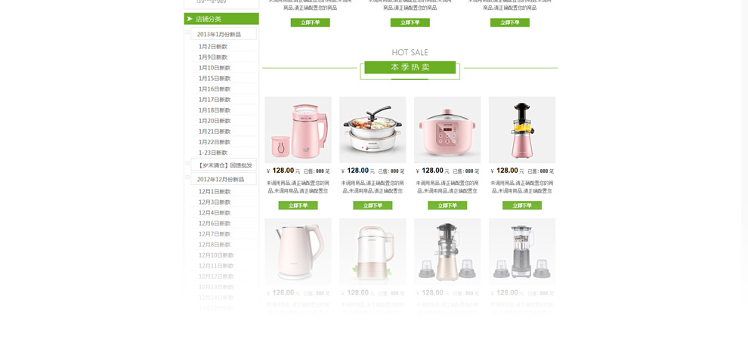Open the 1月2日新款 category link
Viewport: 748px width, 349px height.
click(x=213, y=47)
